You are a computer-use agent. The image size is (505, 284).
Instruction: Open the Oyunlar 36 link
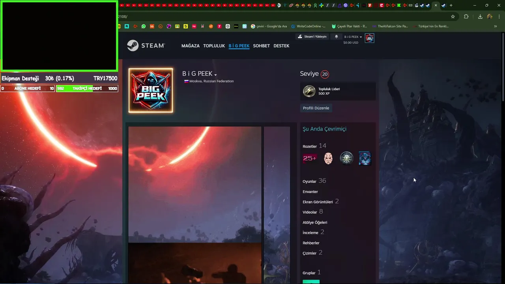314,181
